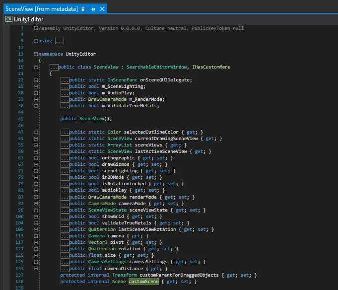The image size is (338, 290).
Task: Expand the m_ValidateTrueMetals field outline
Action: click(36, 106)
